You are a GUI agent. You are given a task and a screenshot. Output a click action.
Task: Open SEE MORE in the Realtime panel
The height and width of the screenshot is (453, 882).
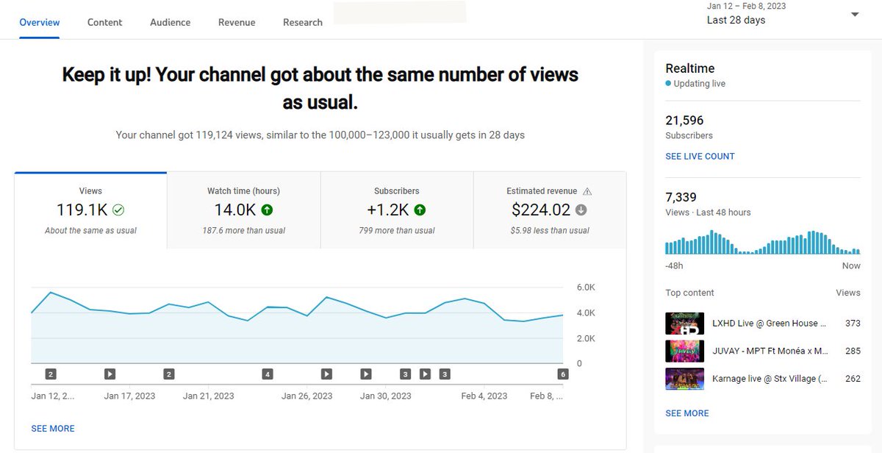[x=686, y=413]
